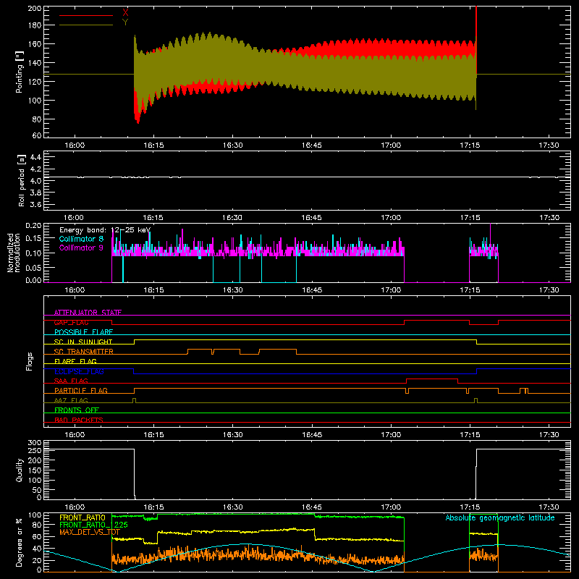
Task: Click the Pointing y-axis title
Action: click(20, 72)
